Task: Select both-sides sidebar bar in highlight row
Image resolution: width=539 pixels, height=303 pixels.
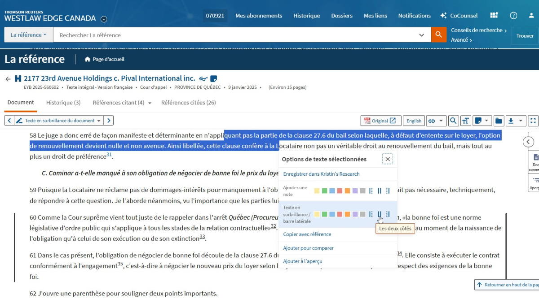Action: 380,214
